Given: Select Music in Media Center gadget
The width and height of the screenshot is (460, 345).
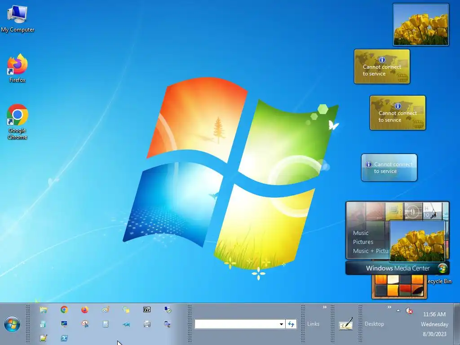Looking at the screenshot, I should click(x=361, y=233).
